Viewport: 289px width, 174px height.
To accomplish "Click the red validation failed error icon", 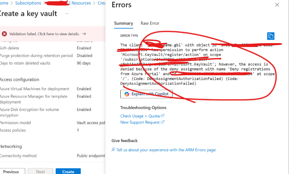I will [5, 34].
